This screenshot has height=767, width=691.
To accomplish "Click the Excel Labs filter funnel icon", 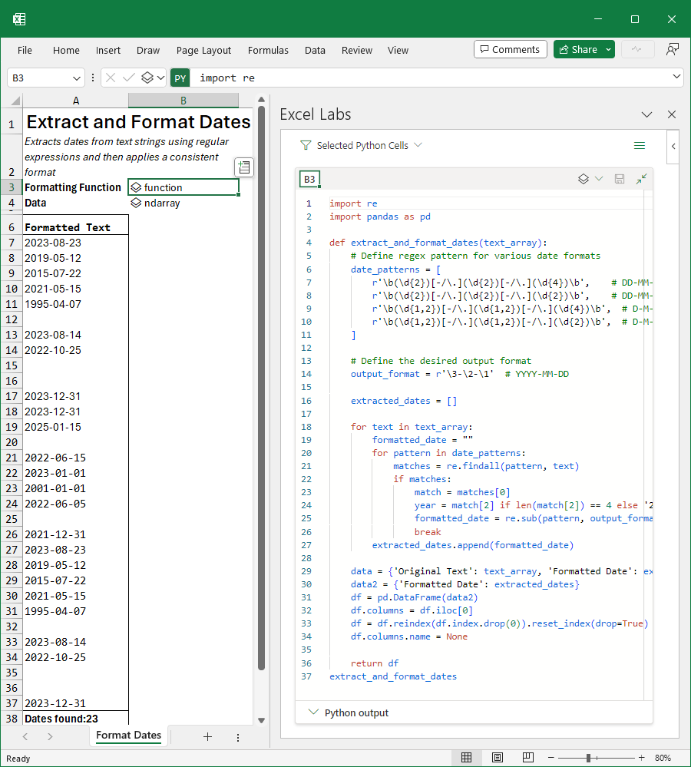I will (306, 145).
